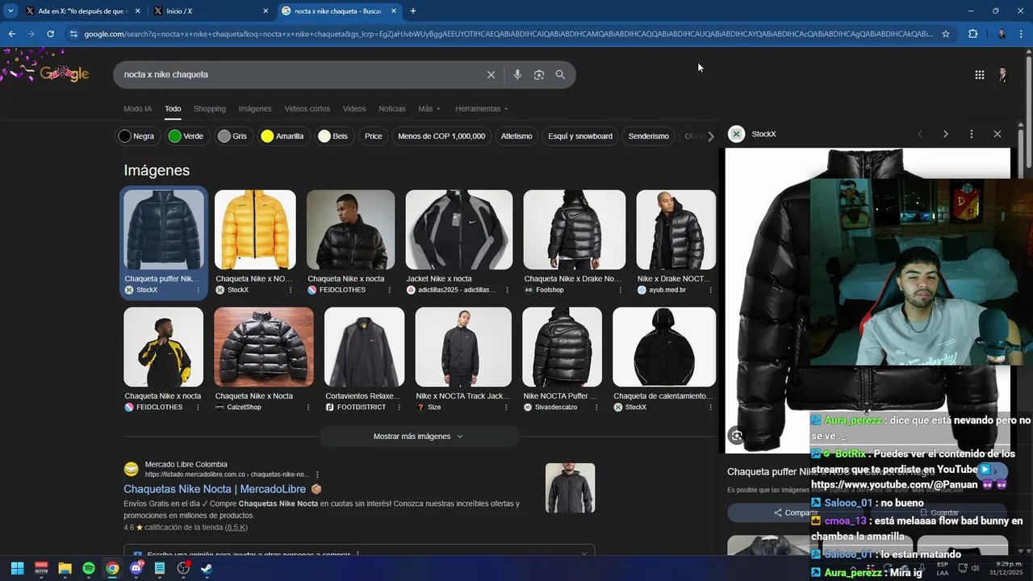Open a new browser tab
The width and height of the screenshot is (1033, 581).
click(x=413, y=10)
